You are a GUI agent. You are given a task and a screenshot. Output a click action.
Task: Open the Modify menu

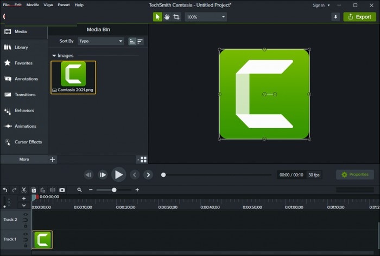[x=33, y=5]
